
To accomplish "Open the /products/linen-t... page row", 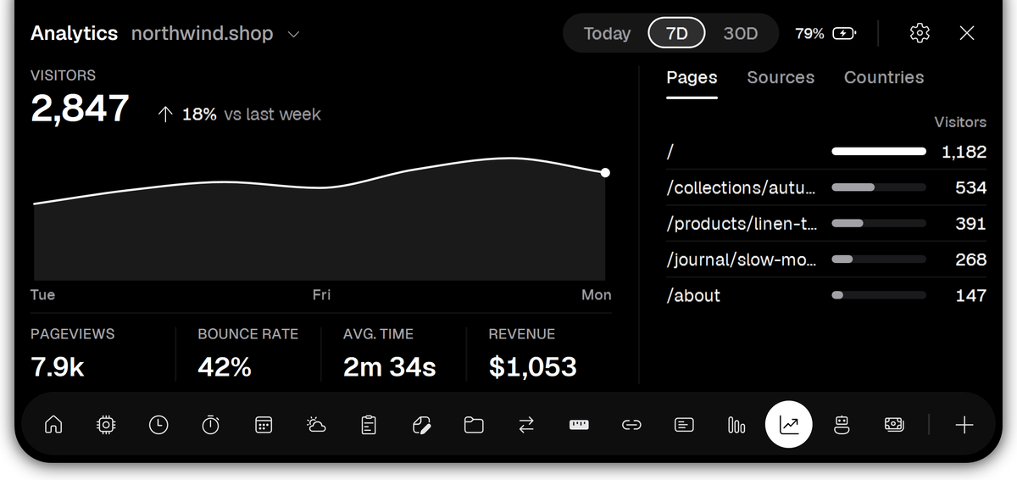I will click(826, 223).
